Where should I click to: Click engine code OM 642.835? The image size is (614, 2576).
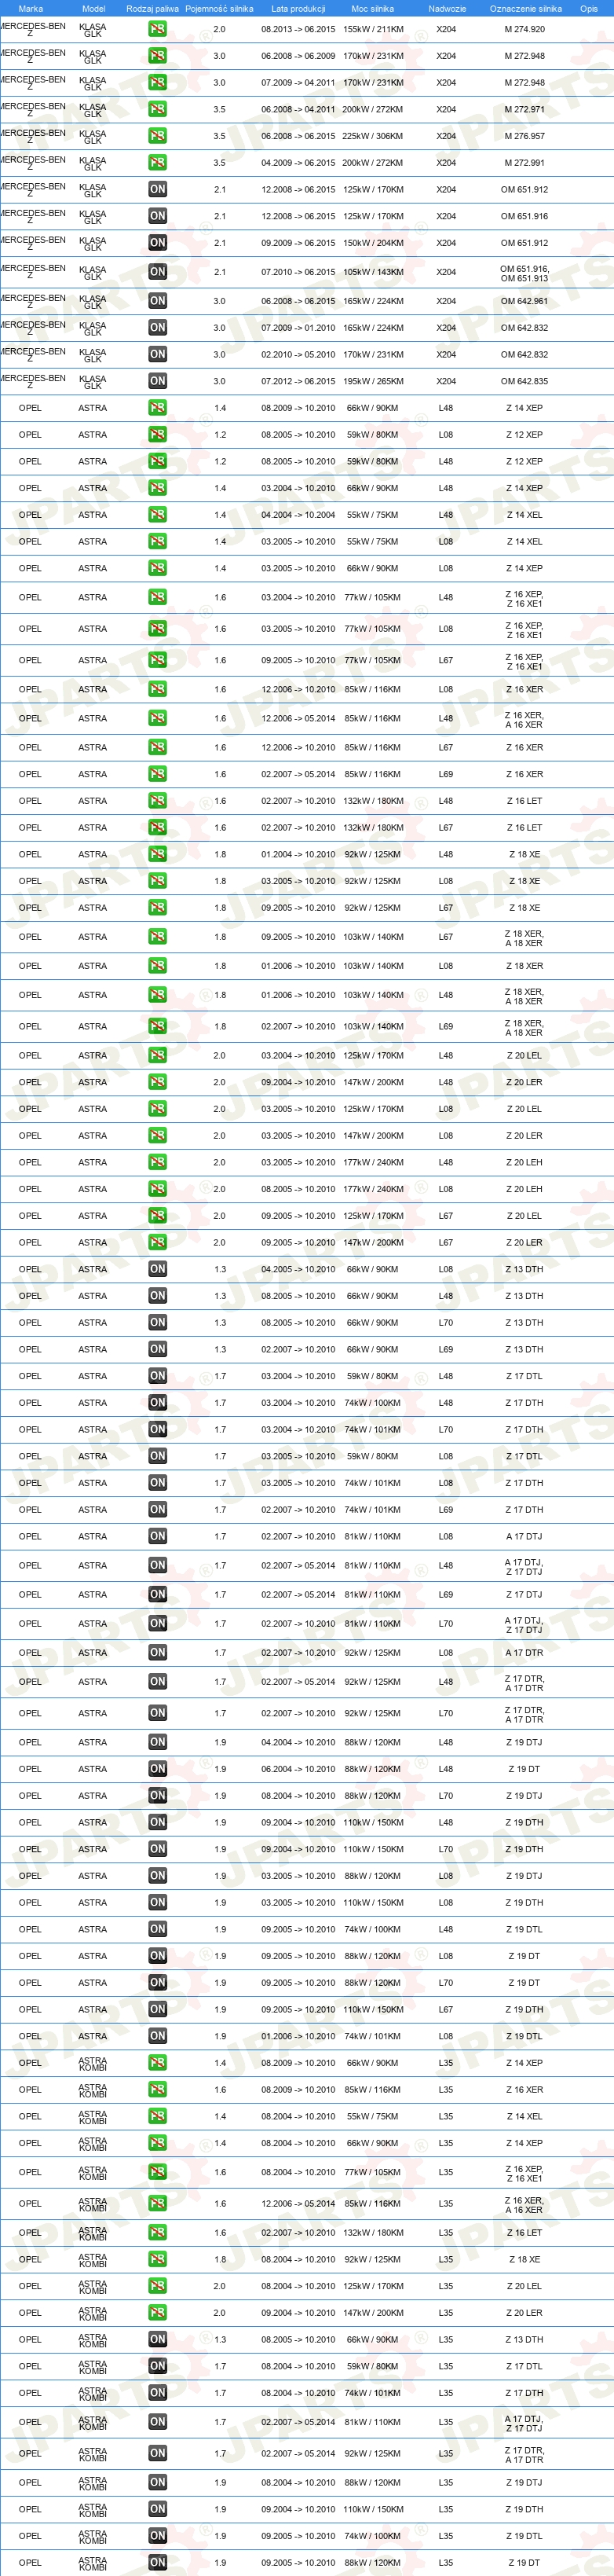coord(525,381)
